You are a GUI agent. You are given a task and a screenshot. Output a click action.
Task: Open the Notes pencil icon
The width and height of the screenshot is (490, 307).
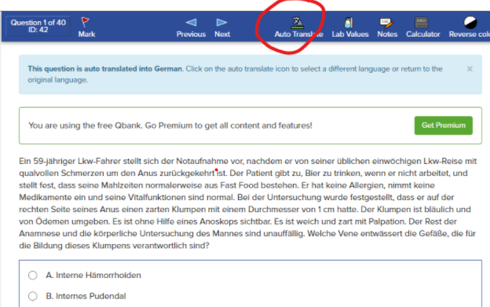[x=386, y=23]
